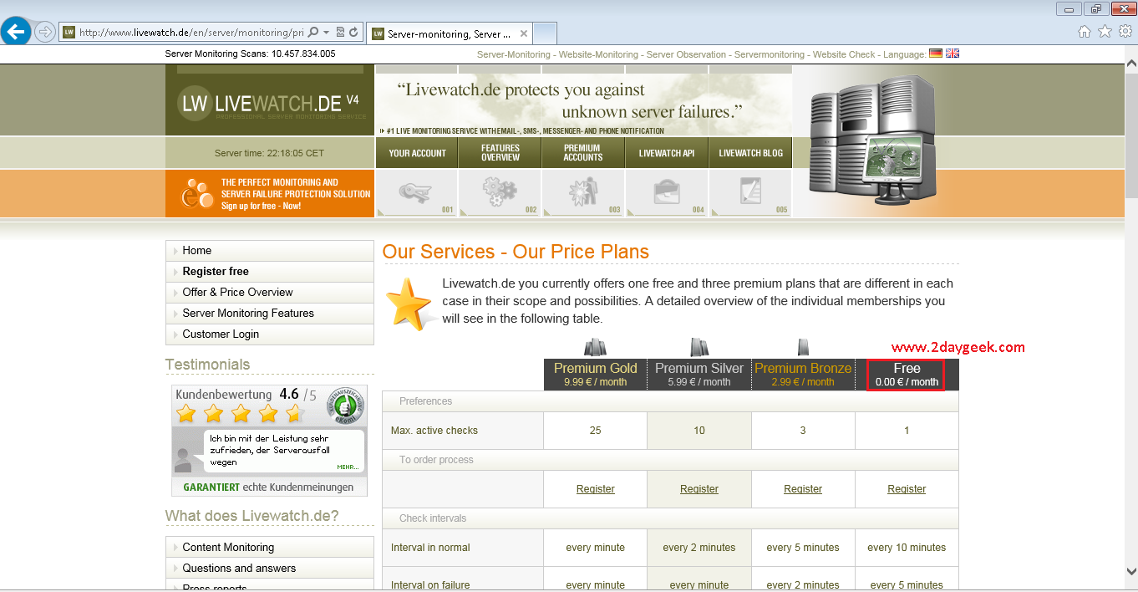Click the gears icon numbered 002
1138x592 pixels.
coord(500,193)
